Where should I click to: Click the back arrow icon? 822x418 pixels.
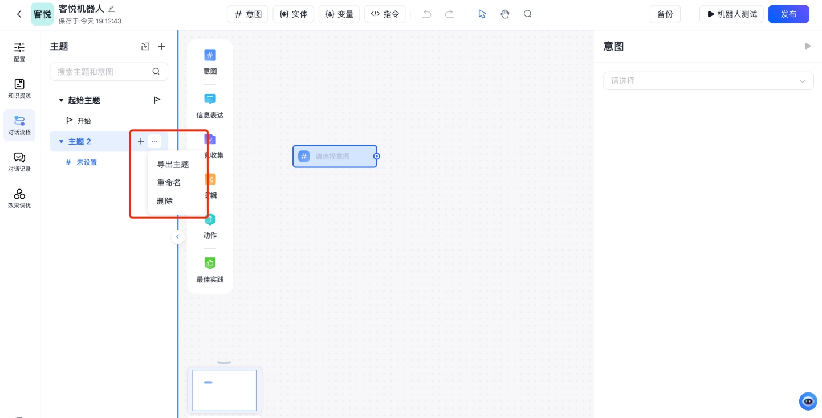[x=19, y=14]
